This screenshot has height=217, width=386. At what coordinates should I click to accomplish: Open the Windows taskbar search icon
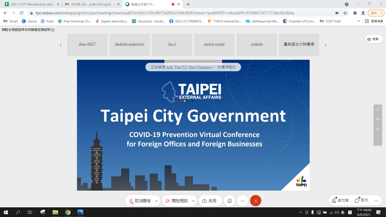(x=19, y=212)
